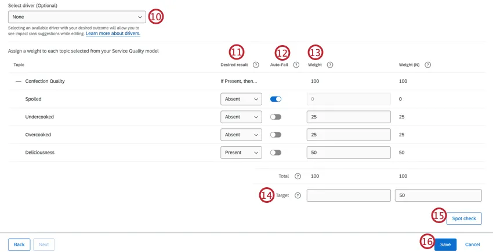Viewport: 493px width, 252px height.
Task: Disable Auto-Fail toggle for Spoiled
Action: point(275,99)
